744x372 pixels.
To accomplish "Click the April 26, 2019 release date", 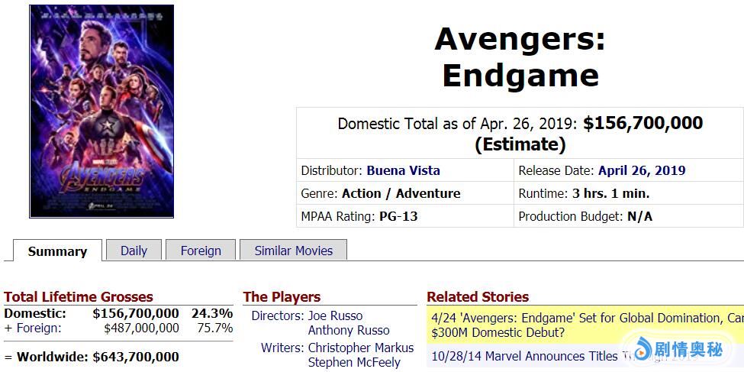I will point(641,170).
